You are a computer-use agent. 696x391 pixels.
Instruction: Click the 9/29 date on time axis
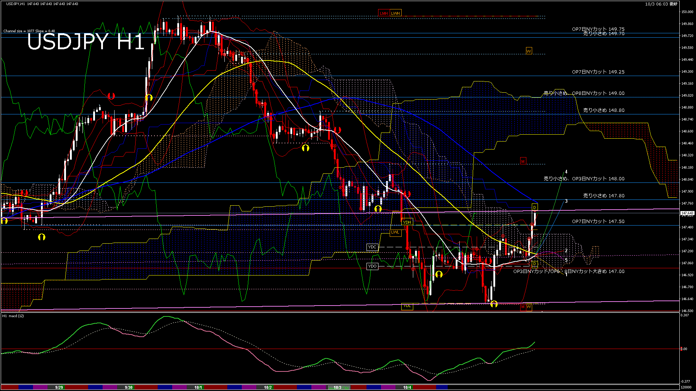point(59,387)
